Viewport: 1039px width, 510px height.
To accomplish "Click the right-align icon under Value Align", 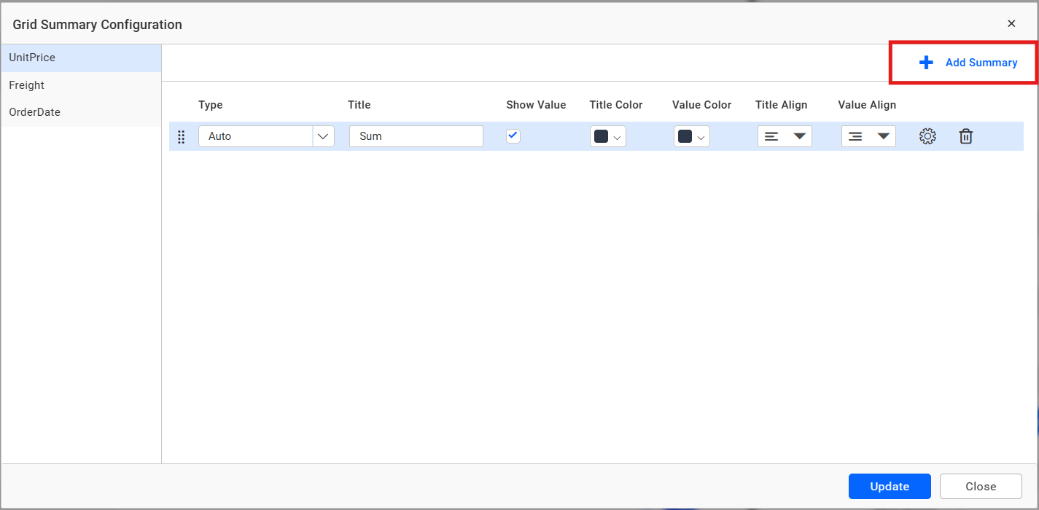I will [855, 136].
